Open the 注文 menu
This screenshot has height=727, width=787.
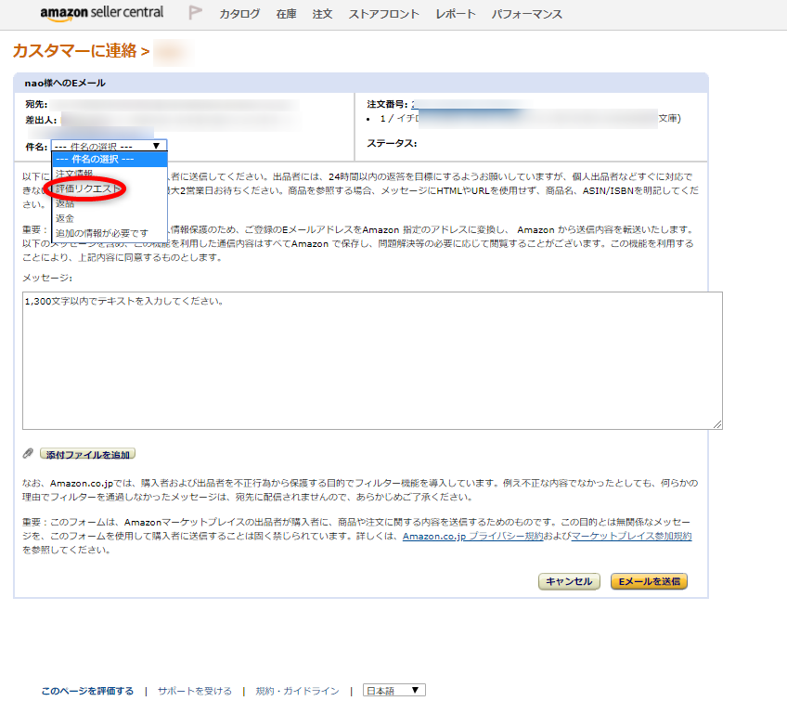tap(322, 15)
